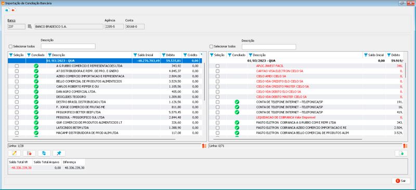
Task: Click the green check icon for FRIGOSUL - FRIGORIFICO SUL
Action: 36,117
